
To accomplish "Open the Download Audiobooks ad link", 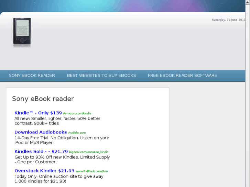I will [41, 132].
